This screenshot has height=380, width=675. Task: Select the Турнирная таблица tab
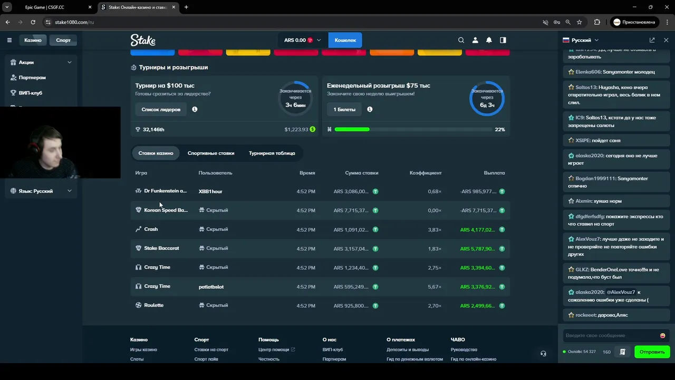click(272, 153)
